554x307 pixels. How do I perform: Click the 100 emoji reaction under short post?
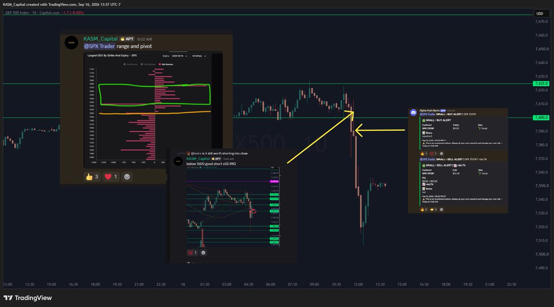click(192, 253)
